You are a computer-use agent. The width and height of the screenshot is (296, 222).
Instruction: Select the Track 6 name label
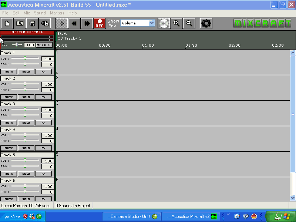click(x=27, y=181)
